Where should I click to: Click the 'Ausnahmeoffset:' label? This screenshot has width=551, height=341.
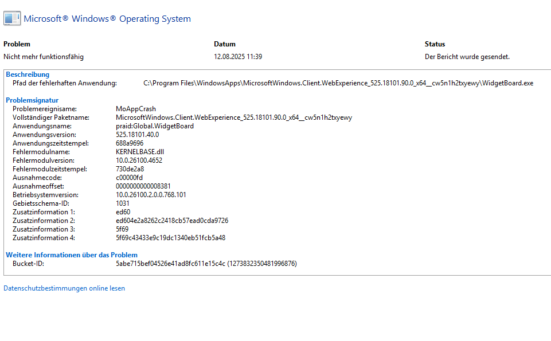click(38, 186)
